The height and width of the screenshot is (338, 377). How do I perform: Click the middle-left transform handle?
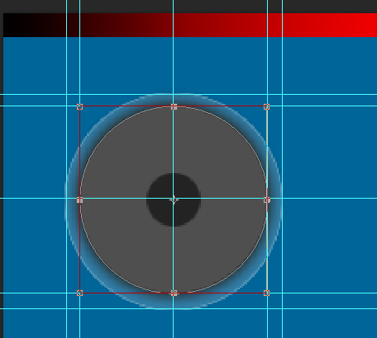(x=79, y=200)
